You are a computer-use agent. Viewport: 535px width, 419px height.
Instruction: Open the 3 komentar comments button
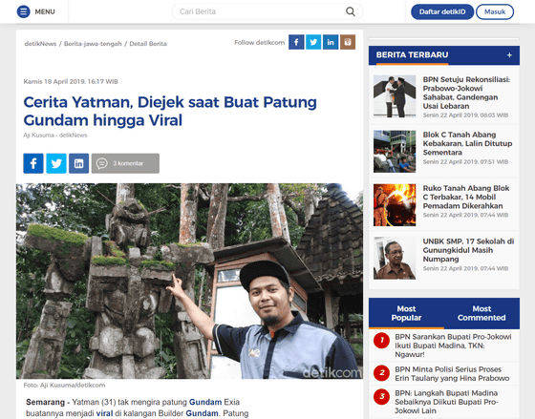tap(125, 163)
